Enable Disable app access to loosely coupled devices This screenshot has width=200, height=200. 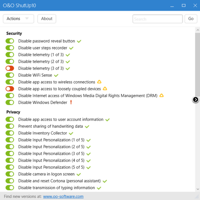point(10,89)
